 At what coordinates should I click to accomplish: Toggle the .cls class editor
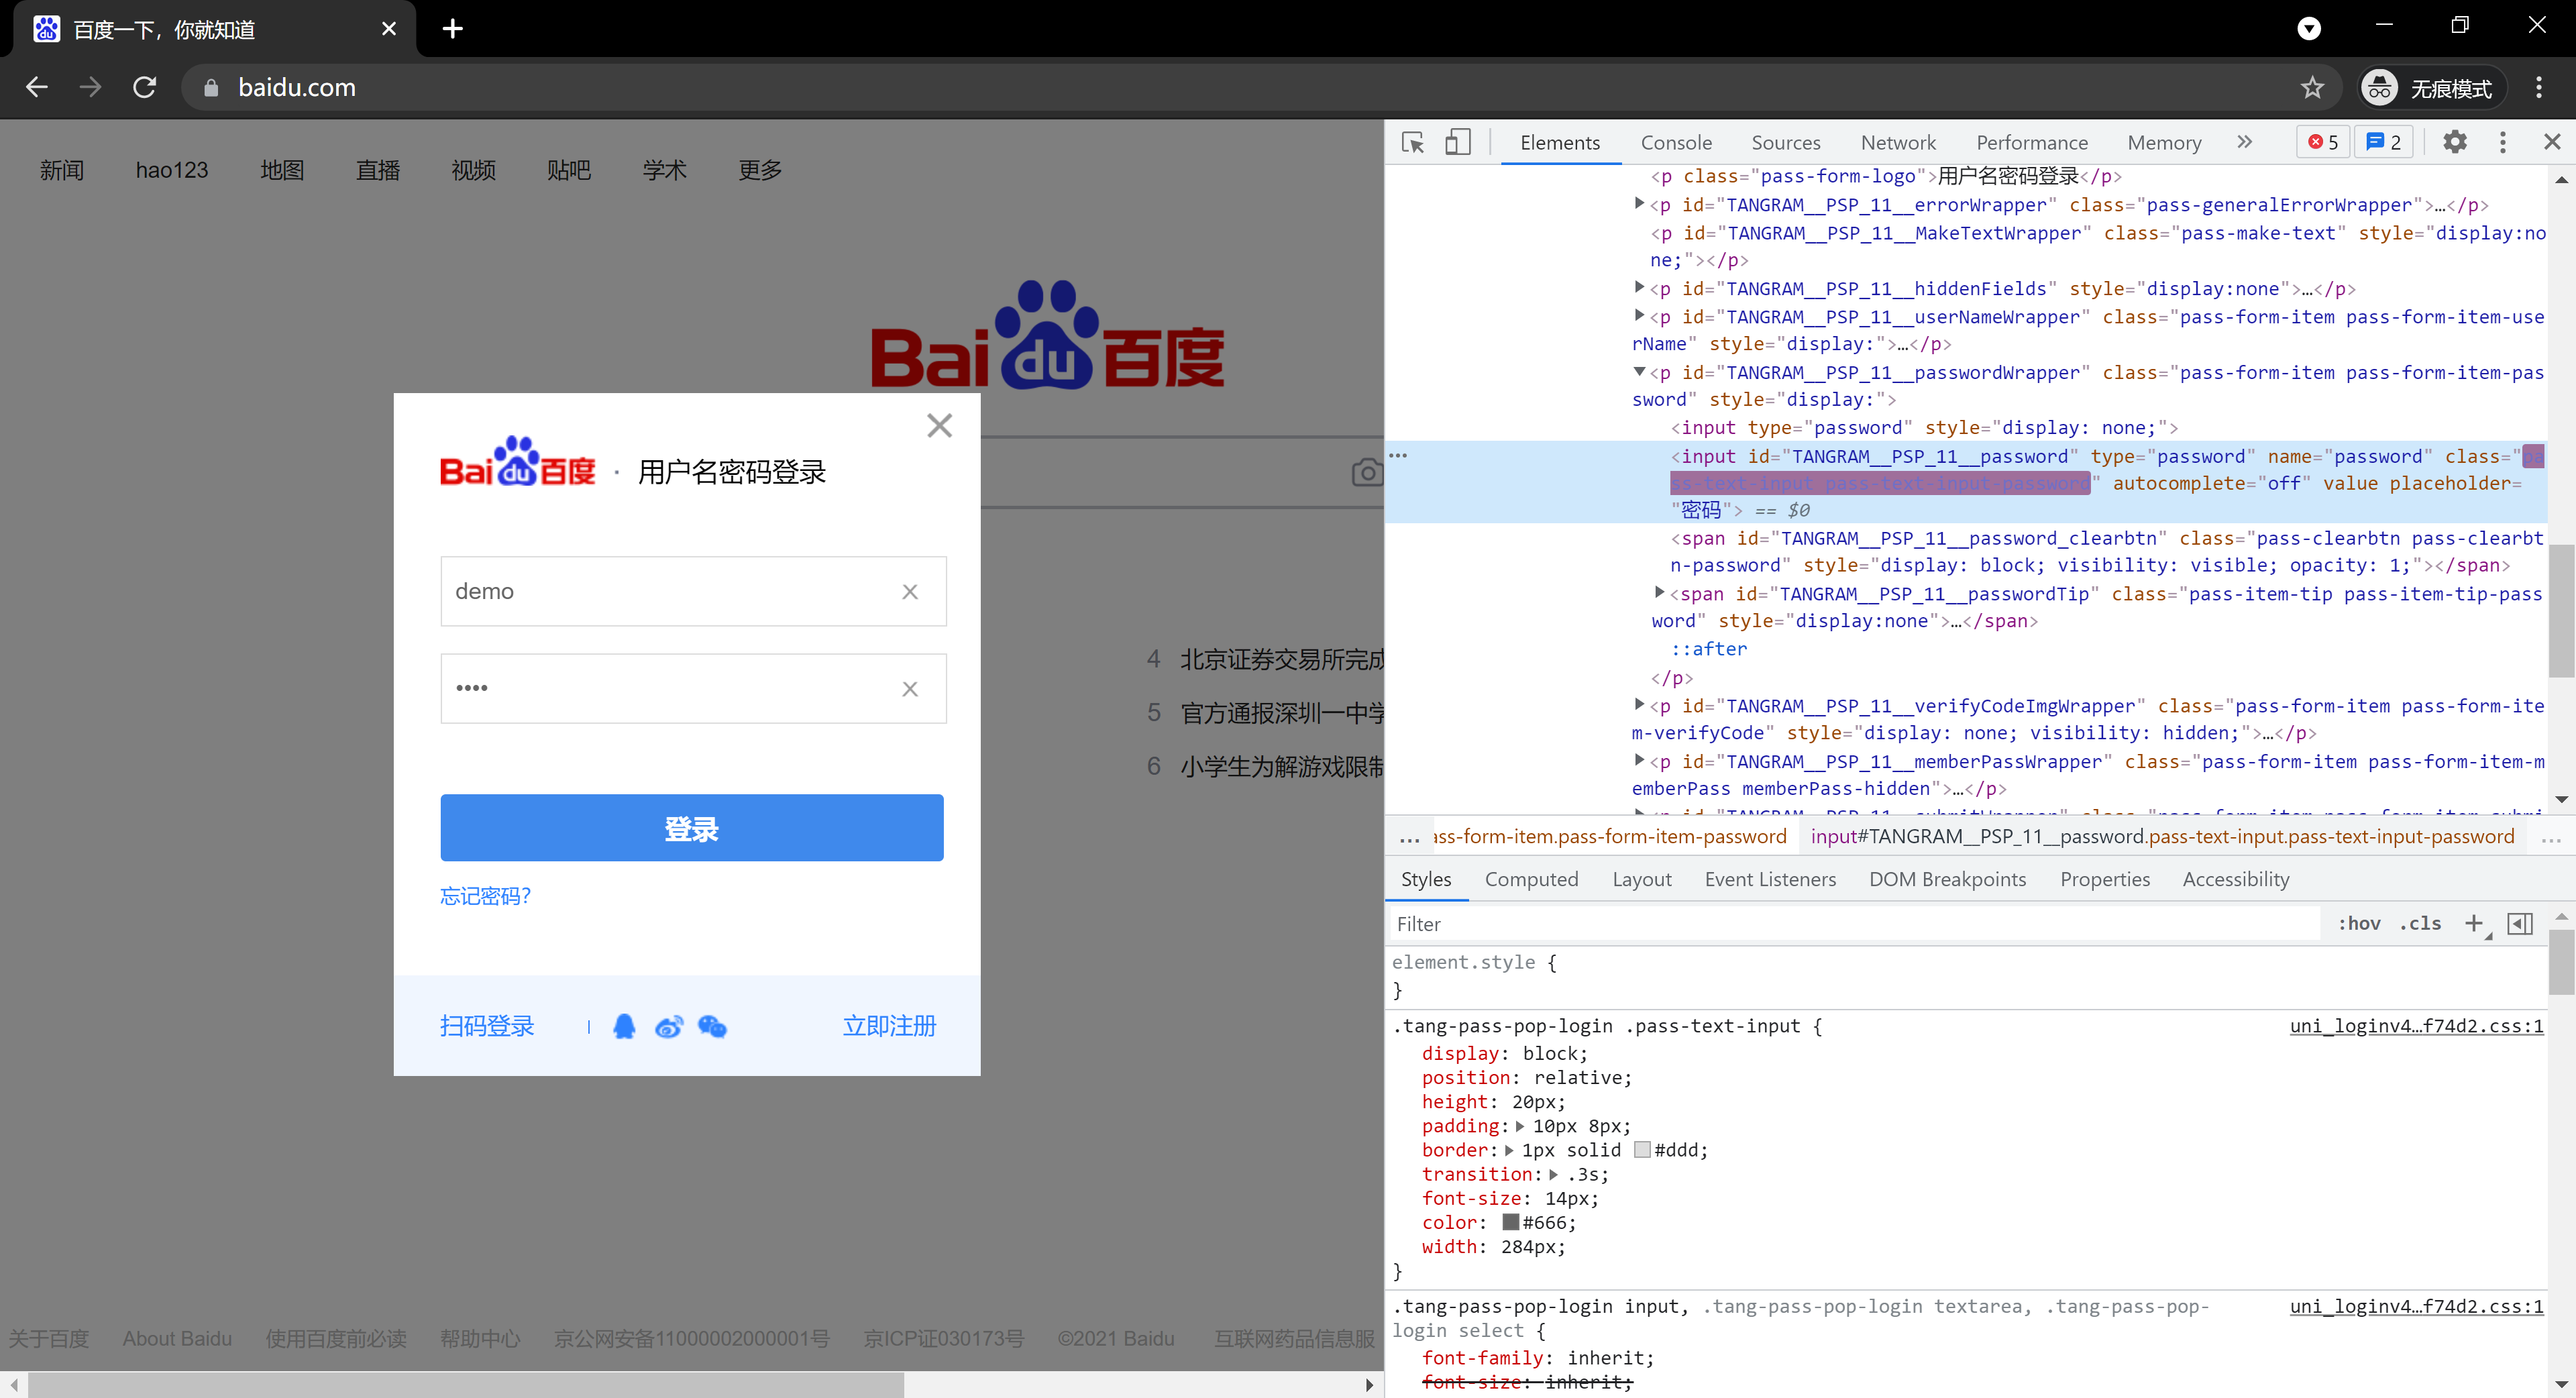[x=2420, y=923]
